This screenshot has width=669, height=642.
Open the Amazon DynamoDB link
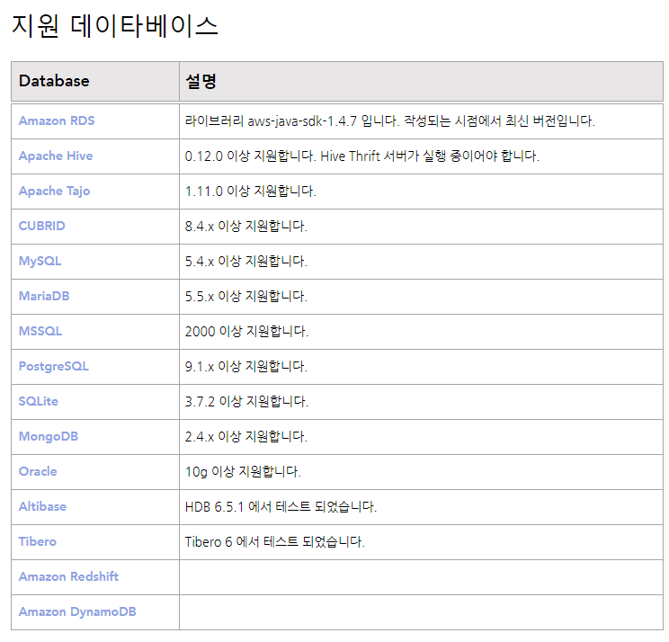point(77,611)
